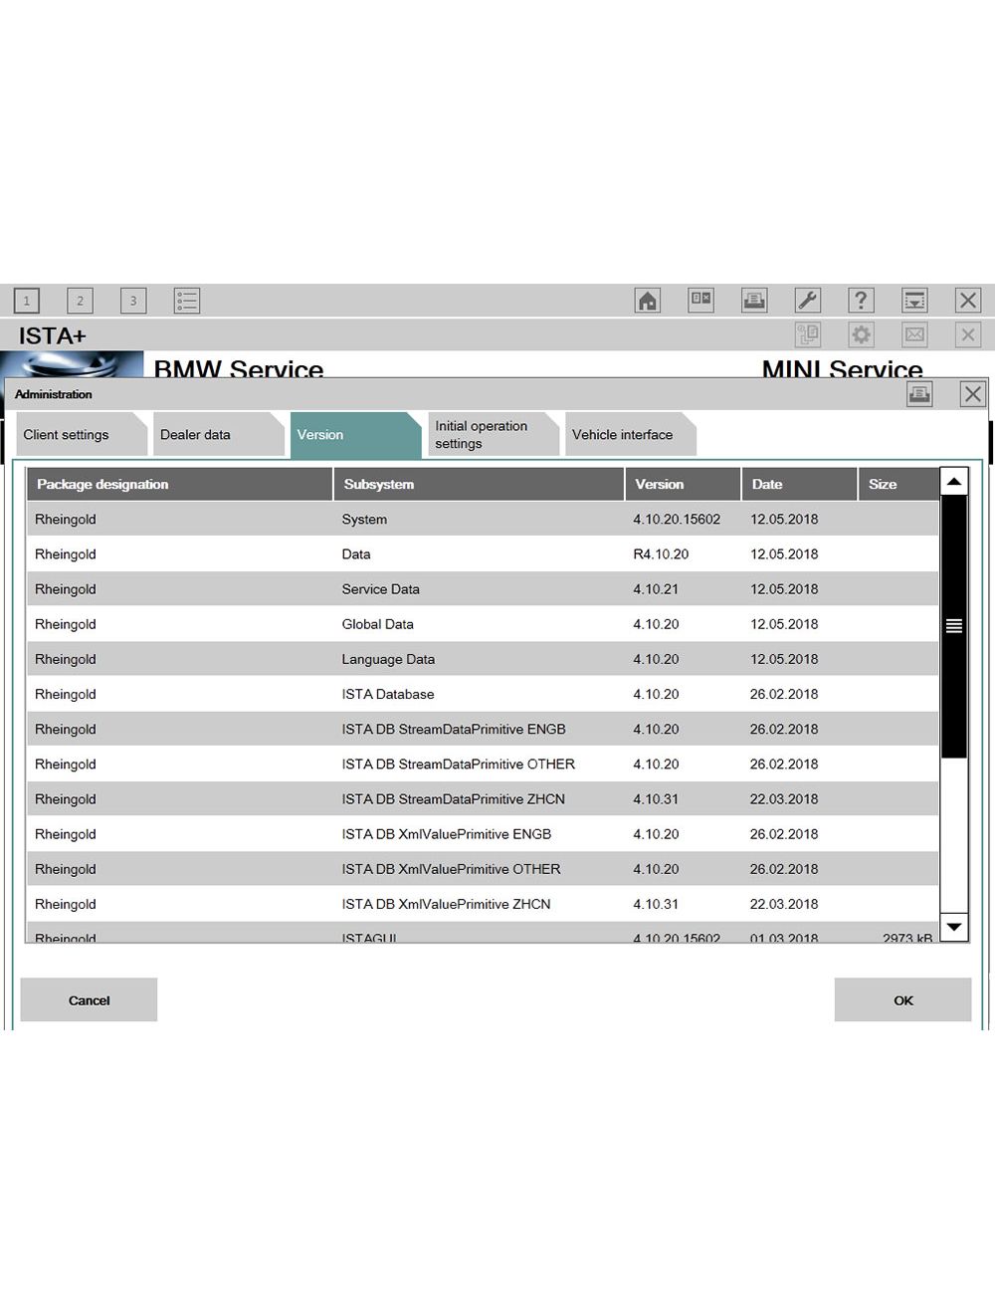Select ISTA DB XmlValuePrimitive ZHCN row
Image resolution: width=995 pixels, height=1314 pixels.
click(x=483, y=904)
